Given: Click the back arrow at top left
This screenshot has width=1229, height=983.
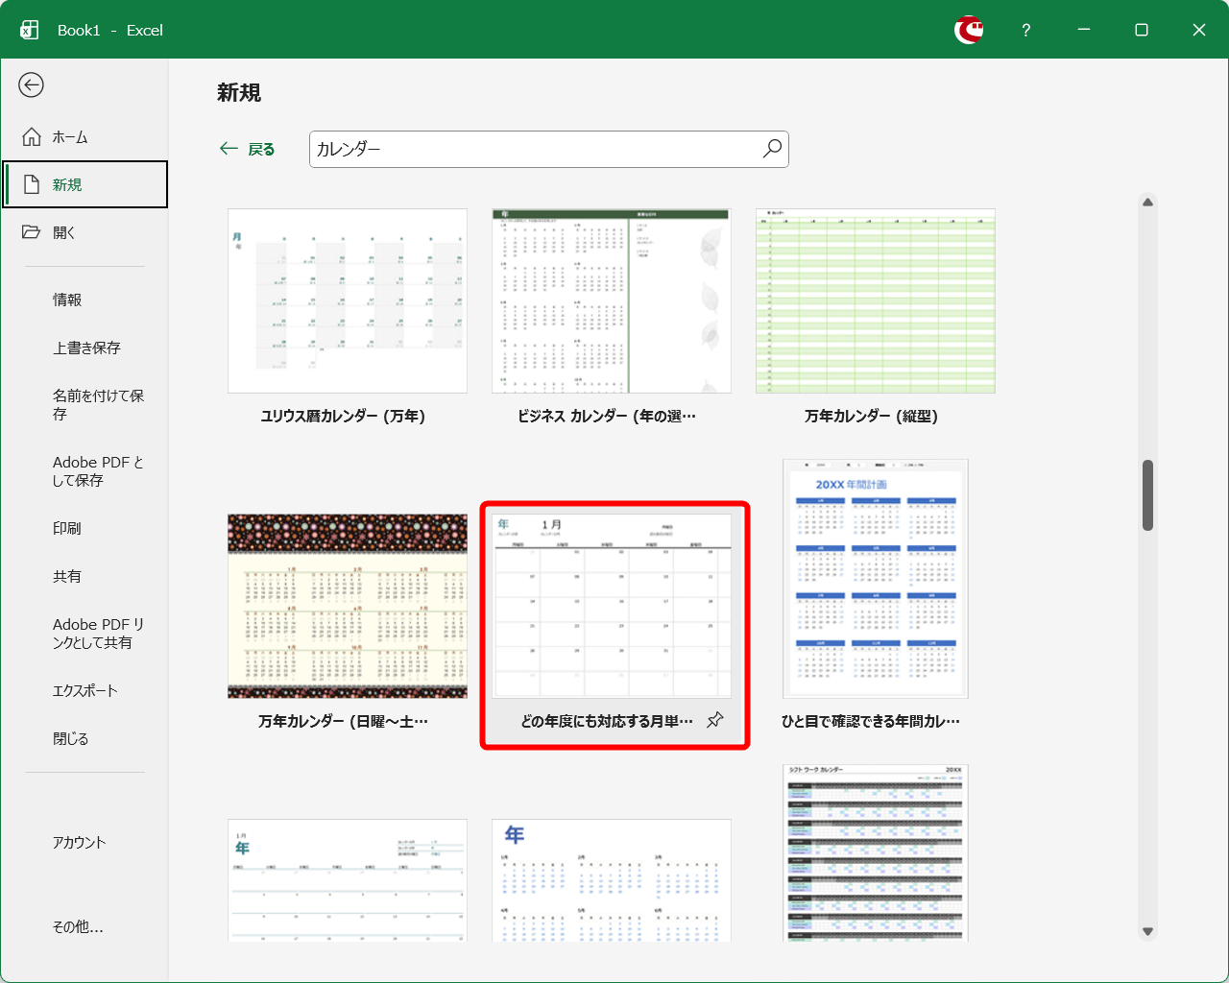Looking at the screenshot, I should coord(32,85).
